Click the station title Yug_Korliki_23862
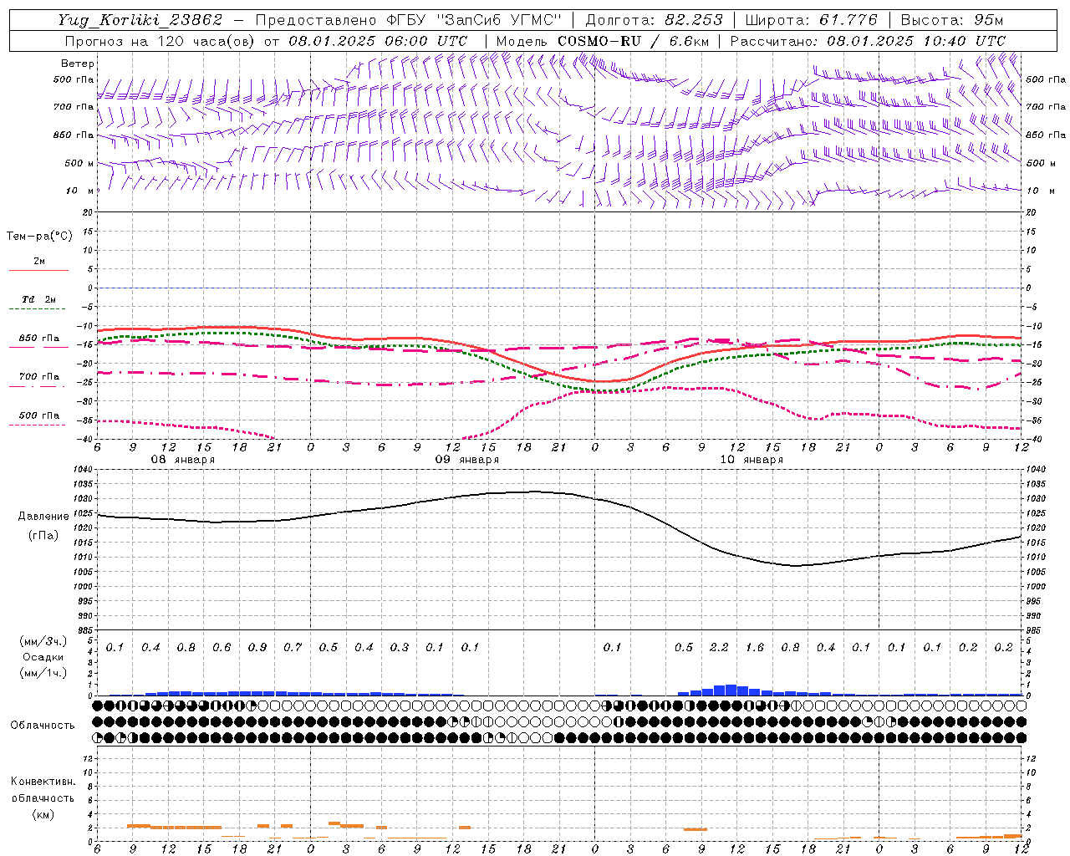The height and width of the screenshot is (856, 1070). pos(140,20)
